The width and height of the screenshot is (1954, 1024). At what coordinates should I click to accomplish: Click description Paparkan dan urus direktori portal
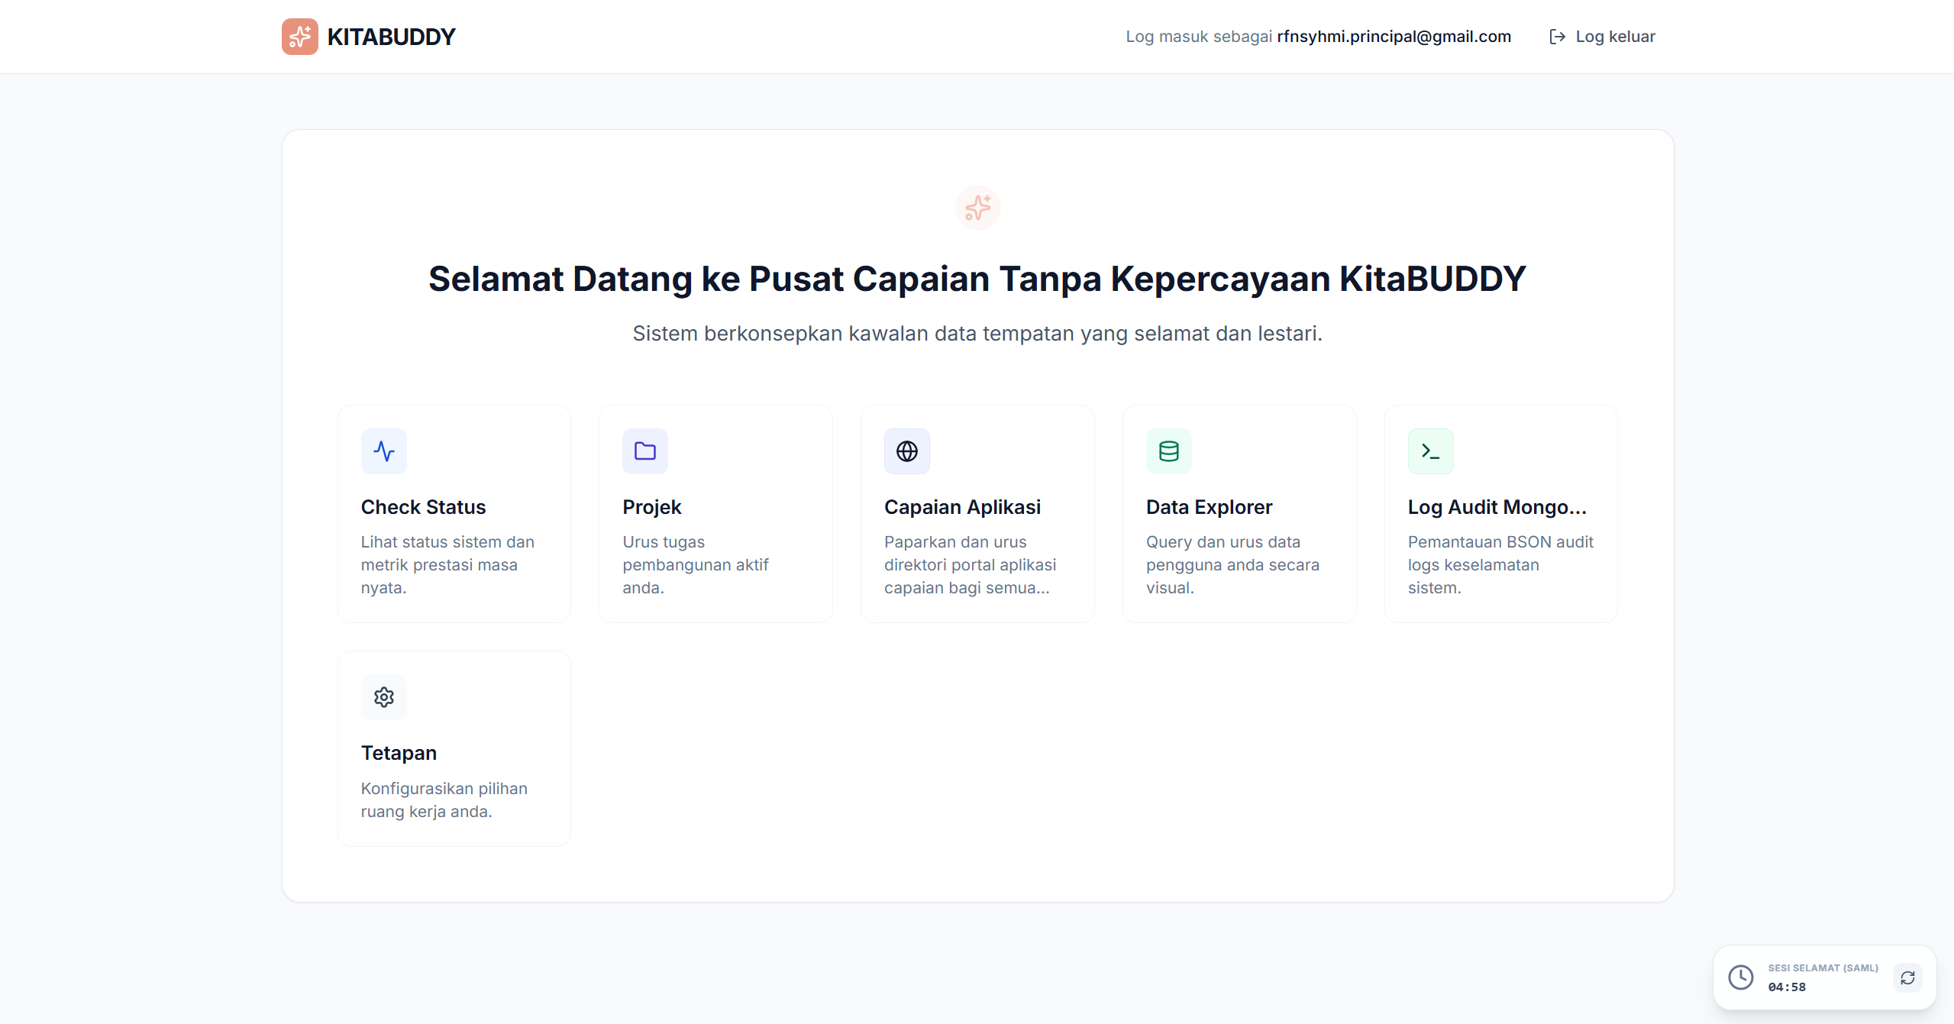[970, 565]
